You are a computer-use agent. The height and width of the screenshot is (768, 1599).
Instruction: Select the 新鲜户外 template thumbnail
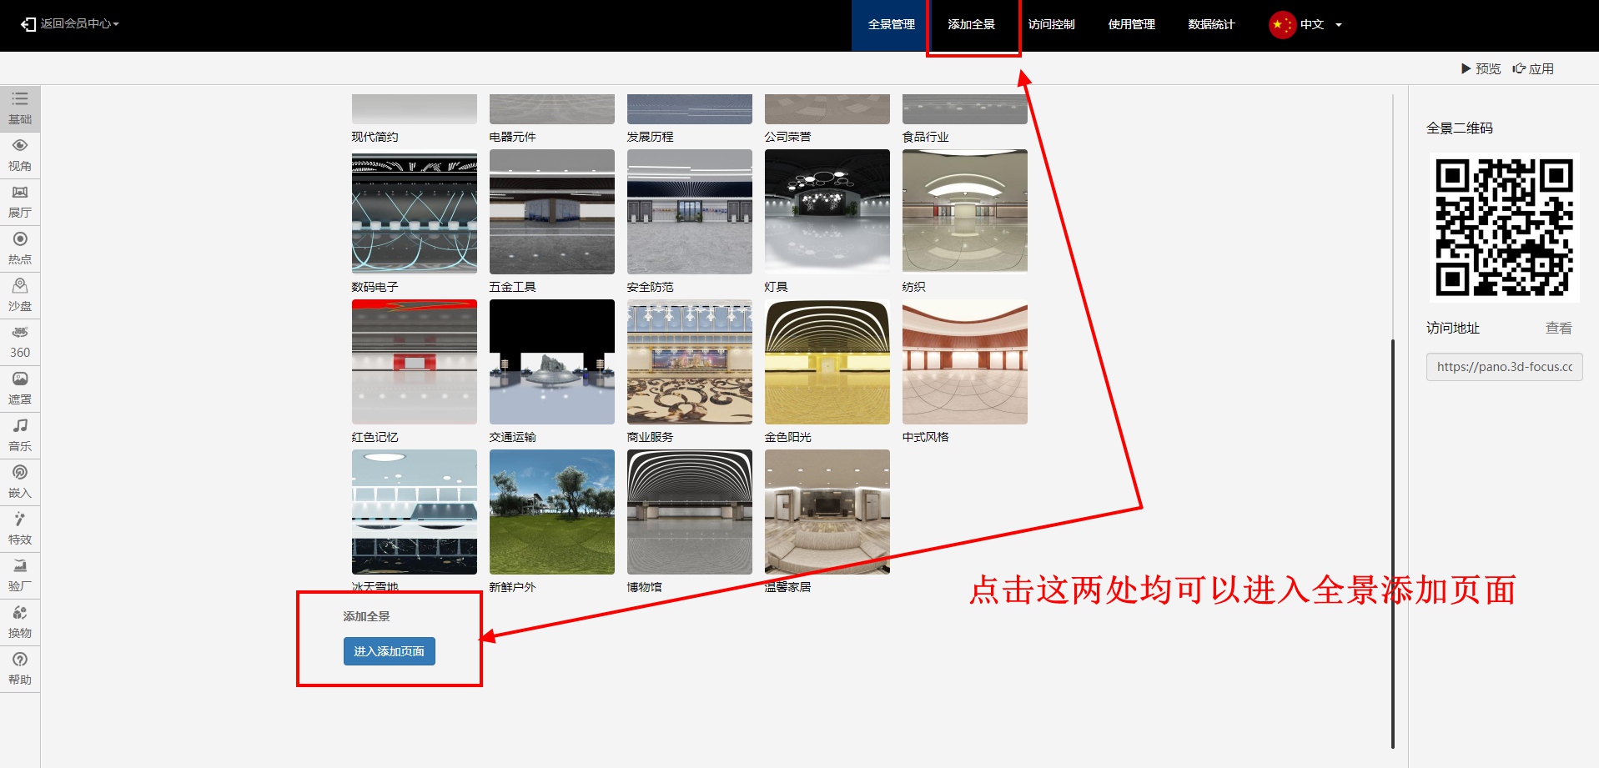[551, 512]
